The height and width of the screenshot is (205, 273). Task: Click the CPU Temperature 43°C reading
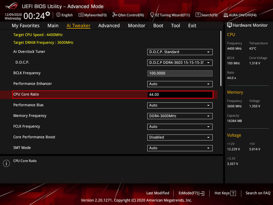253,49
